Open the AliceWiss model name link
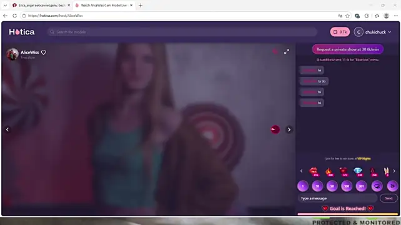This screenshot has height=225, width=401. click(29, 52)
